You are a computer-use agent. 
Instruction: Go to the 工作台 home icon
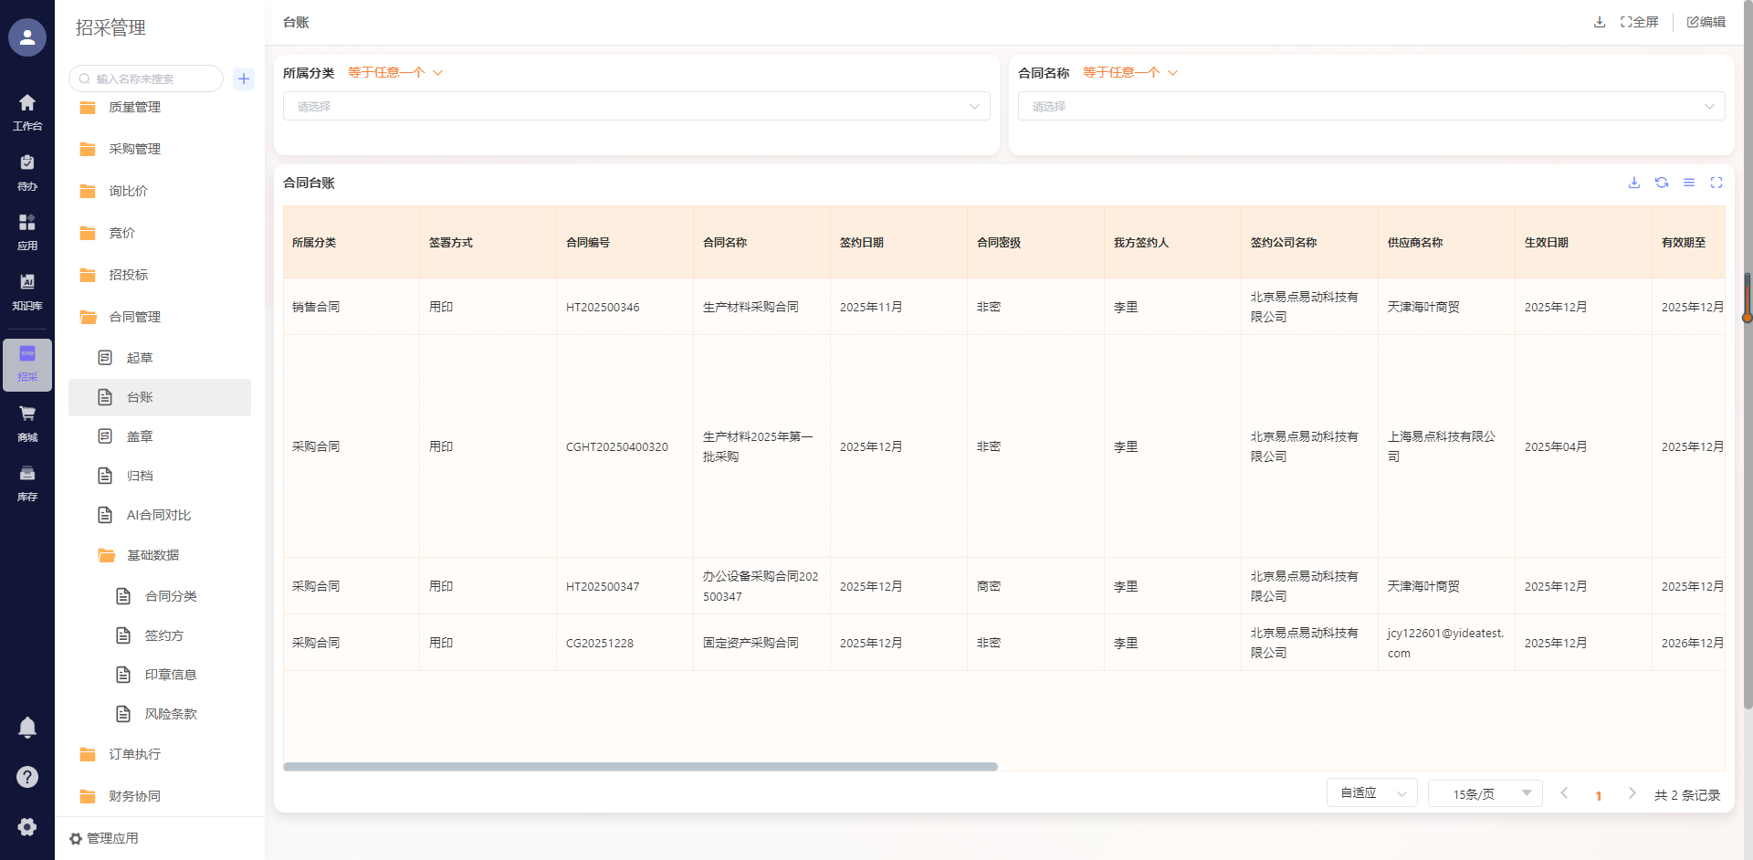pos(27,111)
